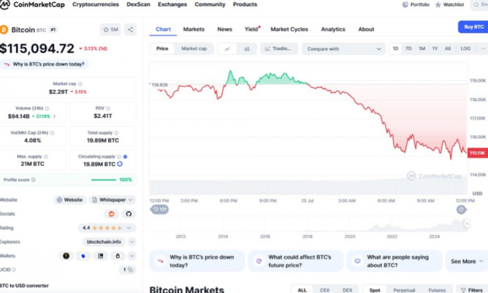Expand the Whitepaper dropdown
Screen dimensions: 488x293
113,200
